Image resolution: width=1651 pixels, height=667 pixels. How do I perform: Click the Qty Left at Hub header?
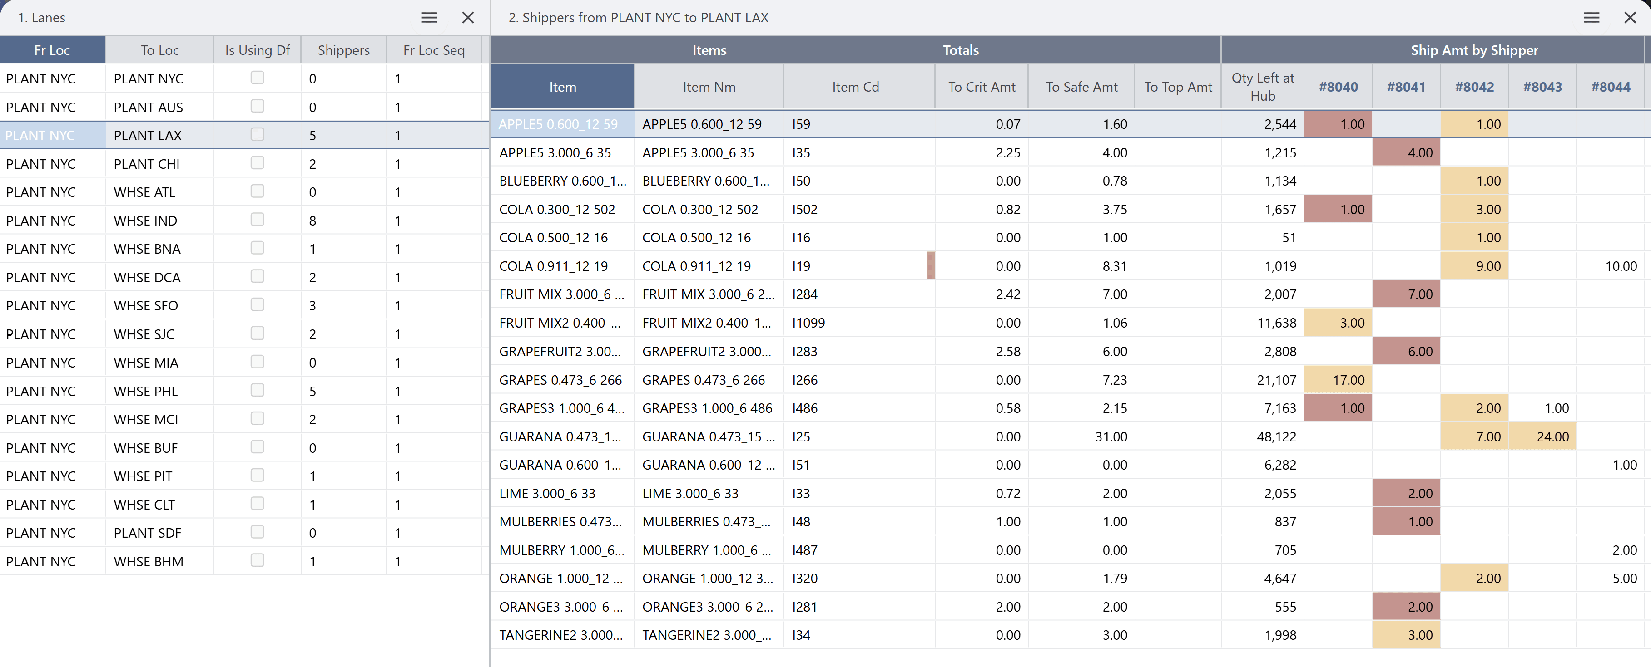[1262, 86]
